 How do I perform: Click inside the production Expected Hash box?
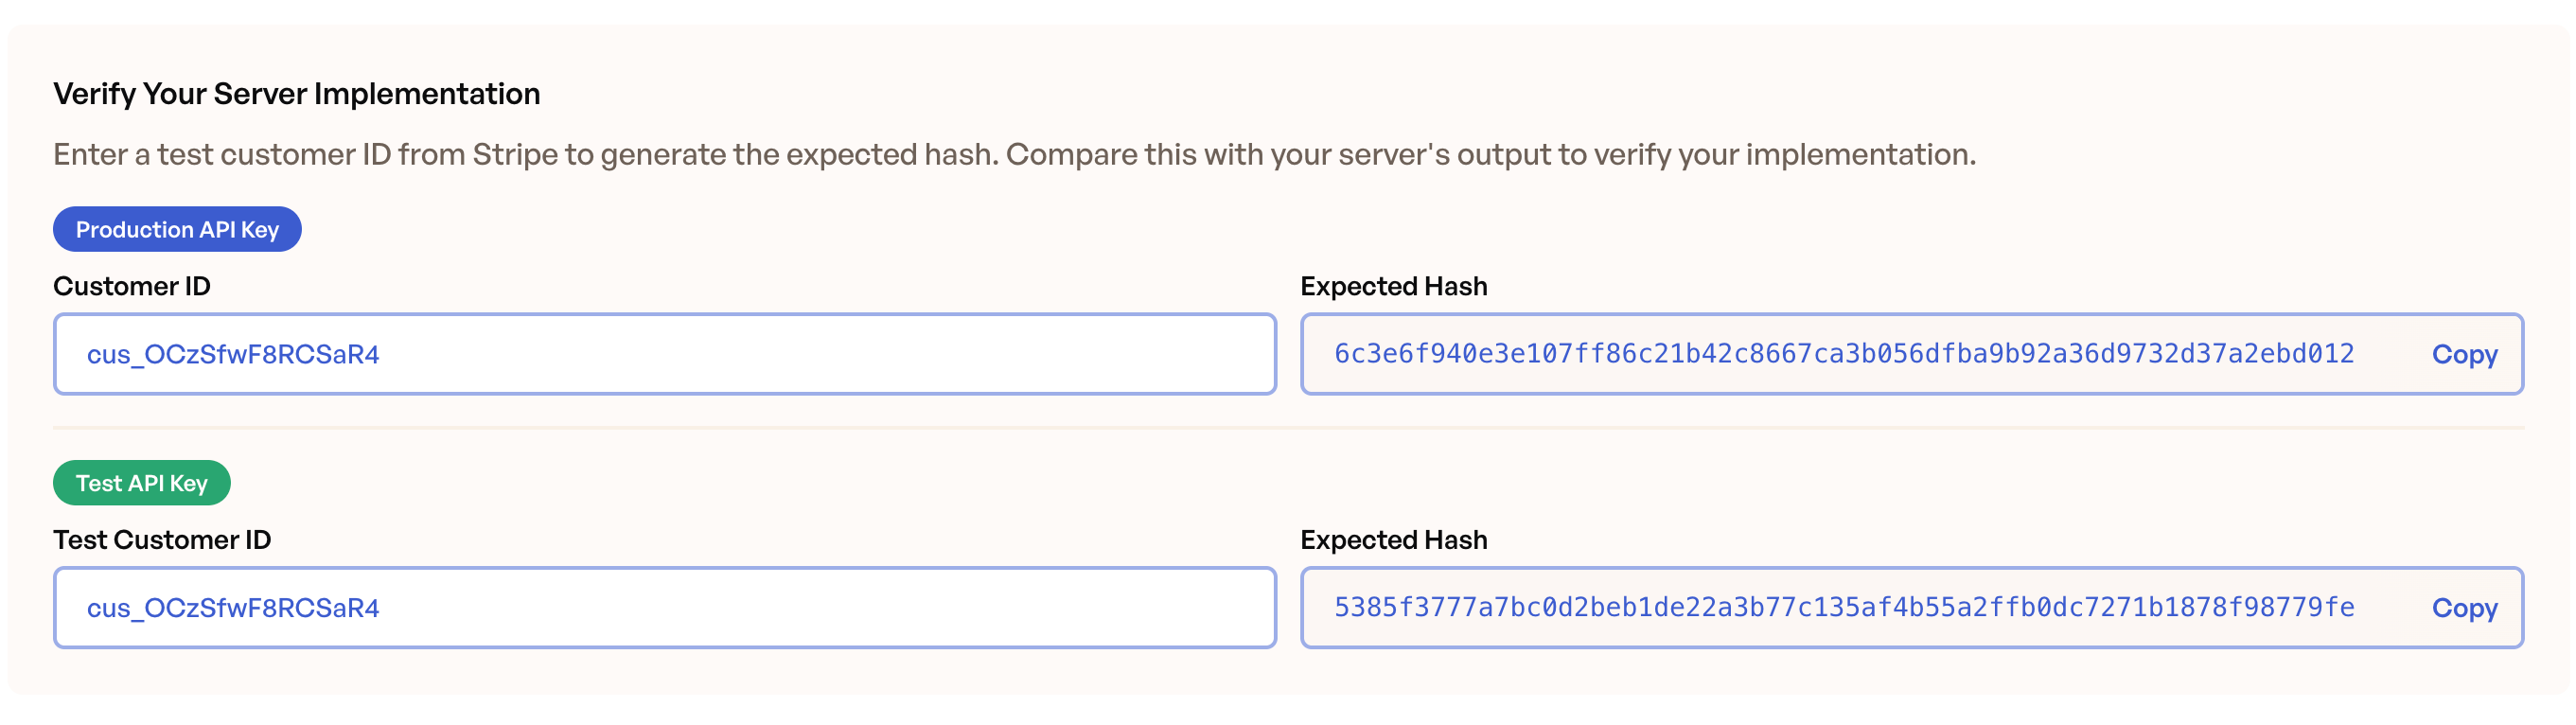tap(1800, 354)
